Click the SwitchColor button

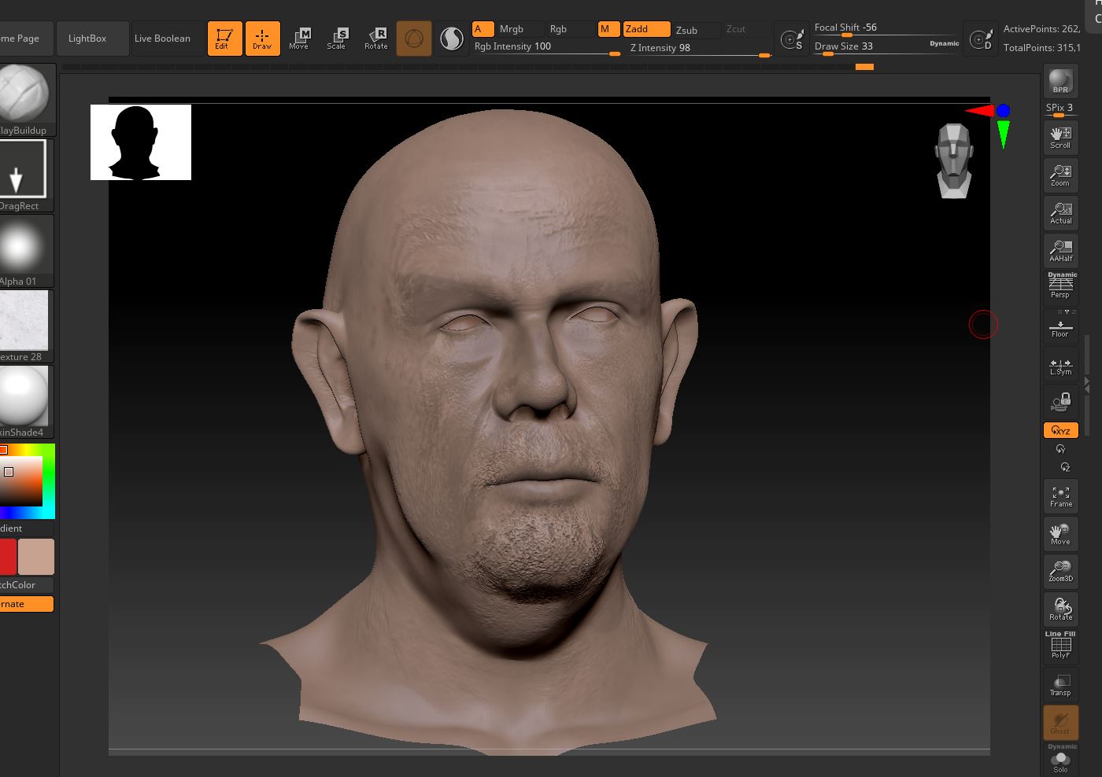click(x=27, y=585)
